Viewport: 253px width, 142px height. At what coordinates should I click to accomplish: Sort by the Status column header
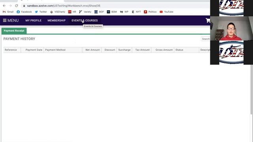point(187,50)
